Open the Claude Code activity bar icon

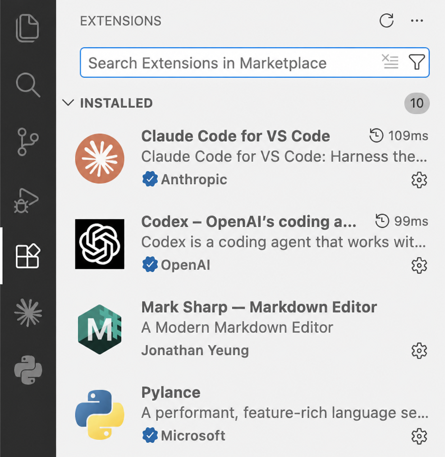pos(28,312)
